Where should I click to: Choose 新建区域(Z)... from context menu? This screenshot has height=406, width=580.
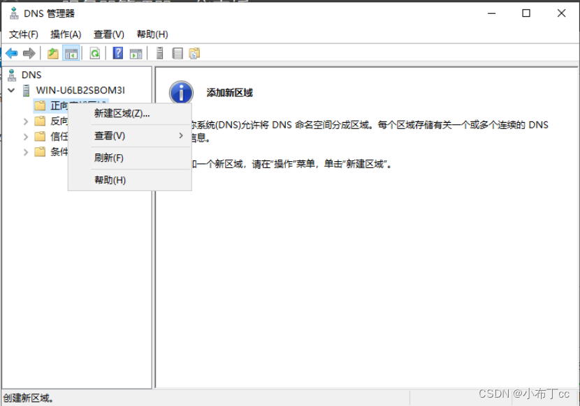point(130,114)
